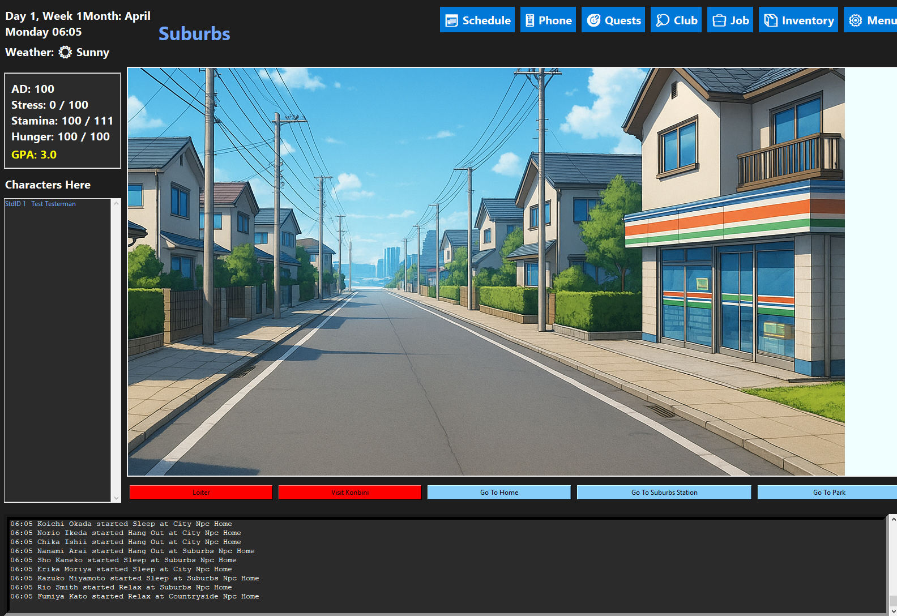The image size is (897, 616).
Task: Click the gear icon on Menu button
Action: tap(856, 20)
